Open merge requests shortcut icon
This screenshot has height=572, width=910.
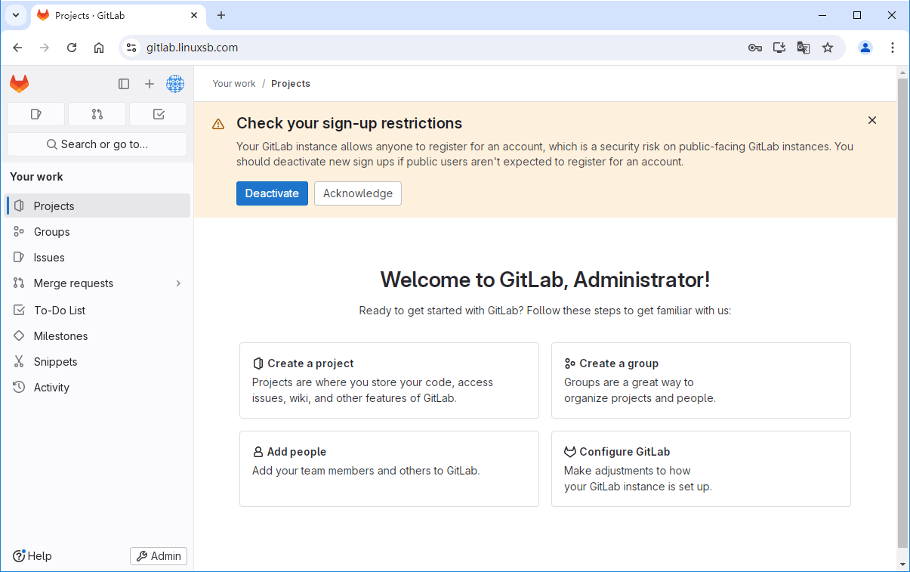click(97, 114)
